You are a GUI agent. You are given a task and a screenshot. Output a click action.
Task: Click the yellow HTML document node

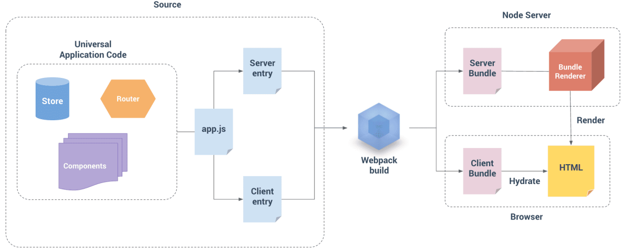click(x=571, y=171)
